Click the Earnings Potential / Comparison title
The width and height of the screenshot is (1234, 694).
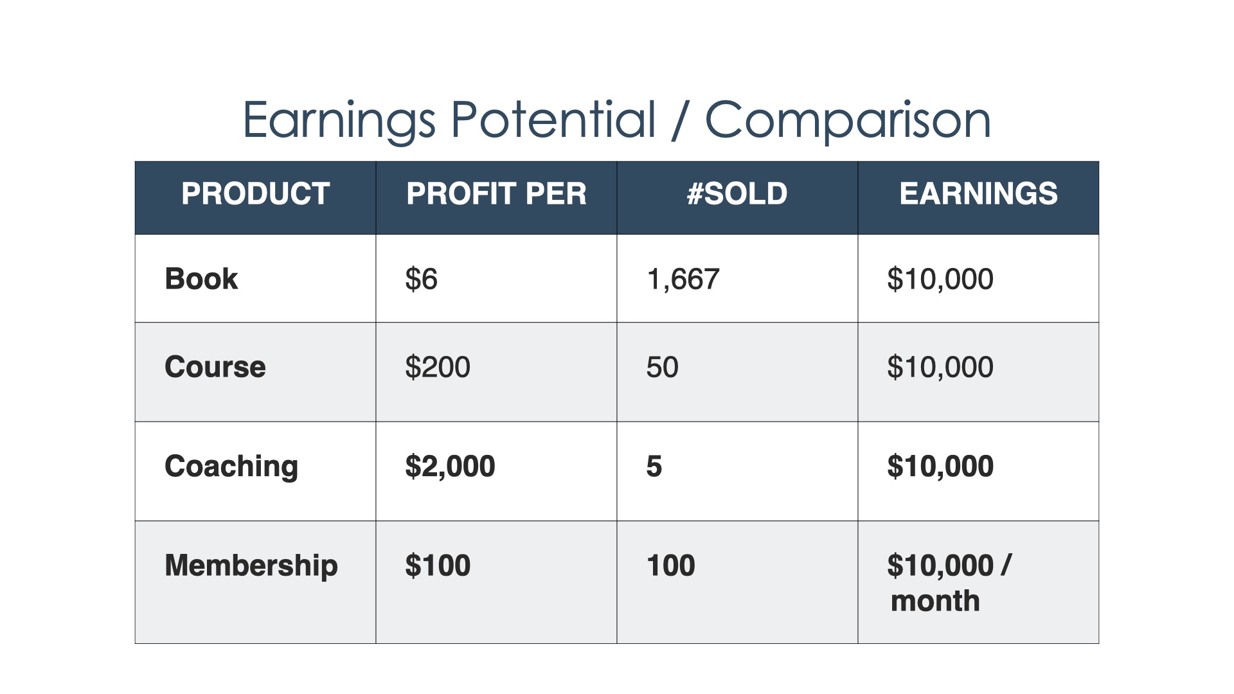617,120
